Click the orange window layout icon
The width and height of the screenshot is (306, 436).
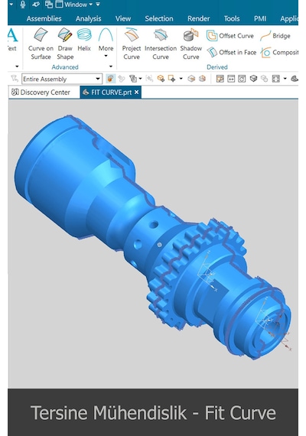[220, 79]
